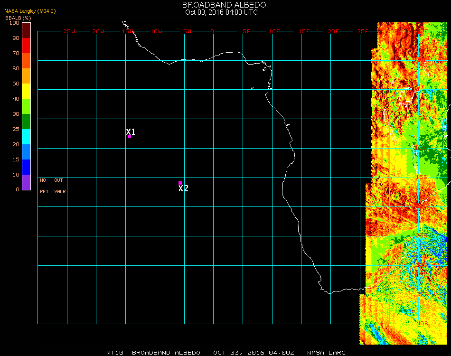Click the NO RET legend label
This screenshot has height=356, width=451.
tap(43, 186)
